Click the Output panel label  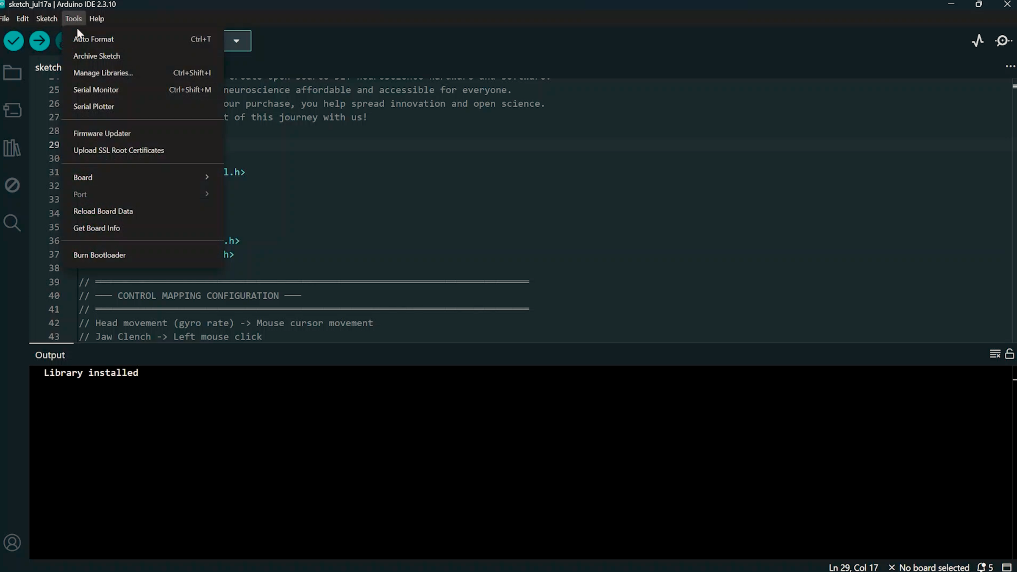50,355
